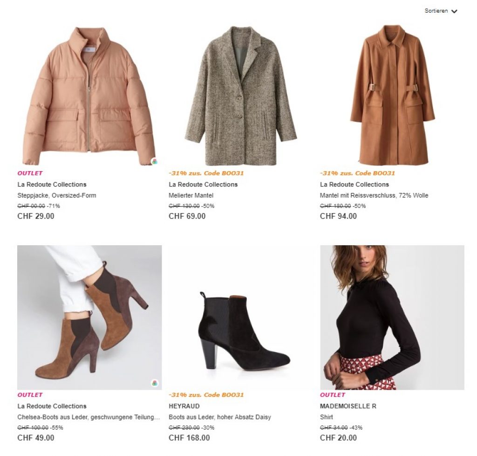This screenshot has width=477, height=456.
Task: Click the MADEMOISELLE R brand name
Action: (x=348, y=406)
